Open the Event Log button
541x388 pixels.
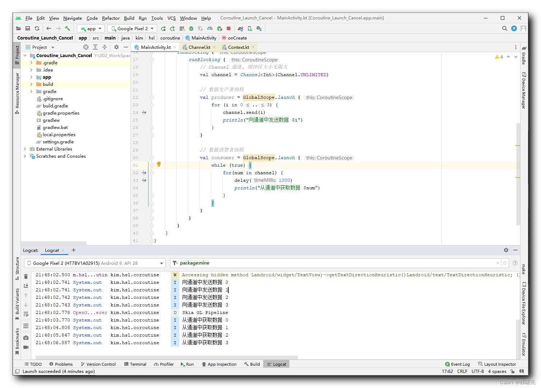[x=457, y=364]
